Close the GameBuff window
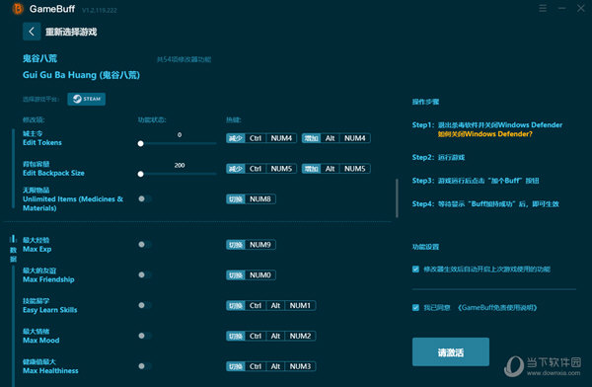 coord(581,8)
